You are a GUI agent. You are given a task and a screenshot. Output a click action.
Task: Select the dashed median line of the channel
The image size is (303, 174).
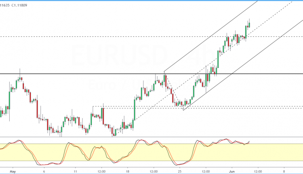[203, 68]
